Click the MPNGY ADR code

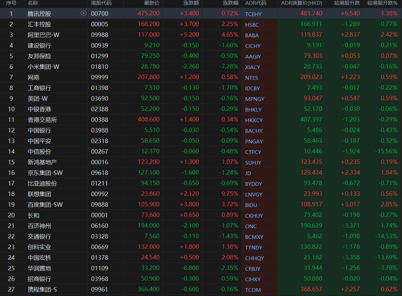(x=254, y=99)
